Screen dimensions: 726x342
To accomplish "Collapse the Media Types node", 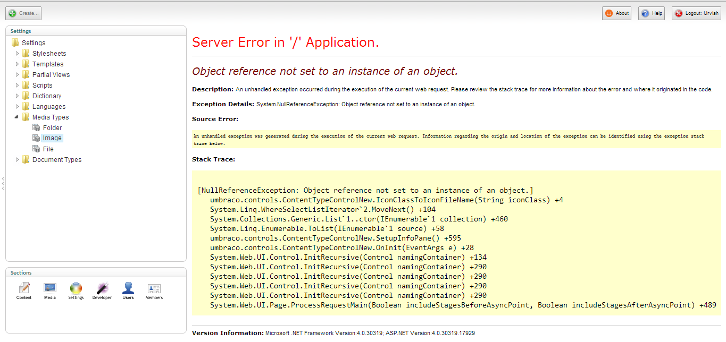I will (x=17, y=117).
